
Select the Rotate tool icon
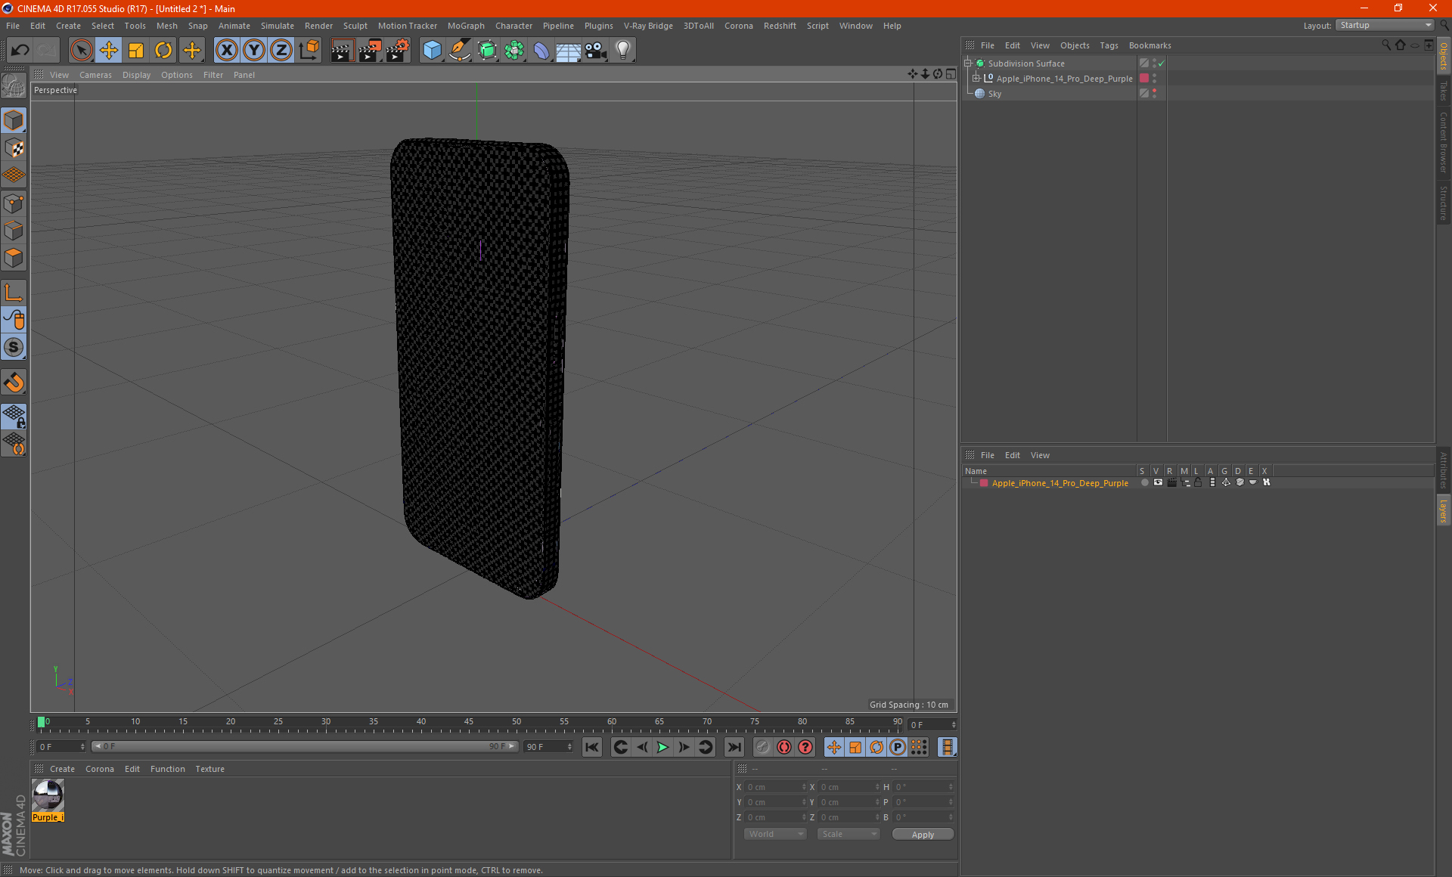[x=163, y=51]
